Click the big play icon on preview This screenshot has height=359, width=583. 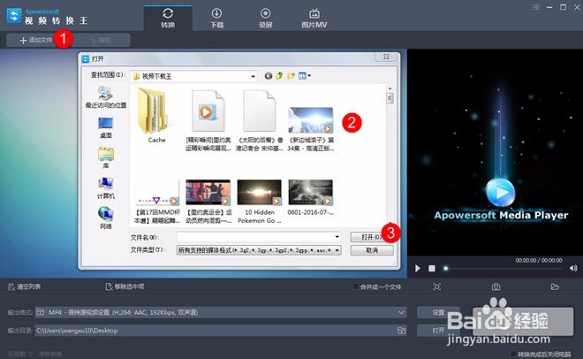[501, 193]
